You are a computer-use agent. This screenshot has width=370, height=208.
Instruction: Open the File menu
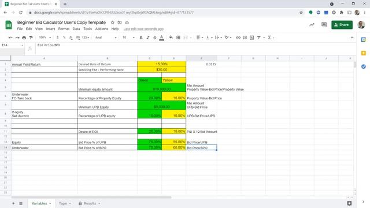tap(20, 29)
